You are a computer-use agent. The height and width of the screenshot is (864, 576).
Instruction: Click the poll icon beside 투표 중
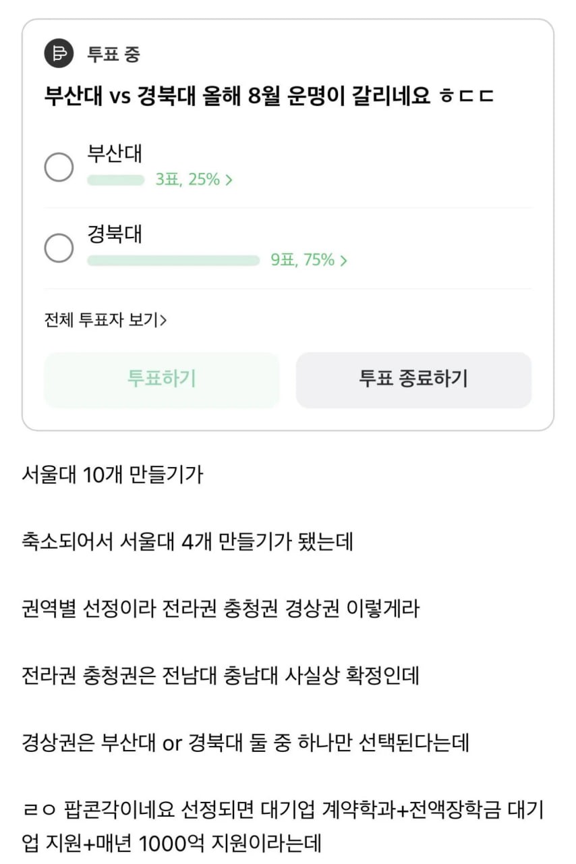pyautogui.click(x=59, y=53)
